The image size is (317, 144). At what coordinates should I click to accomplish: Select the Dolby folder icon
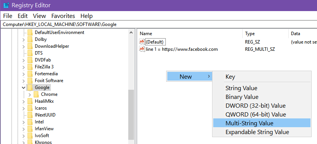click(x=30, y=39)
